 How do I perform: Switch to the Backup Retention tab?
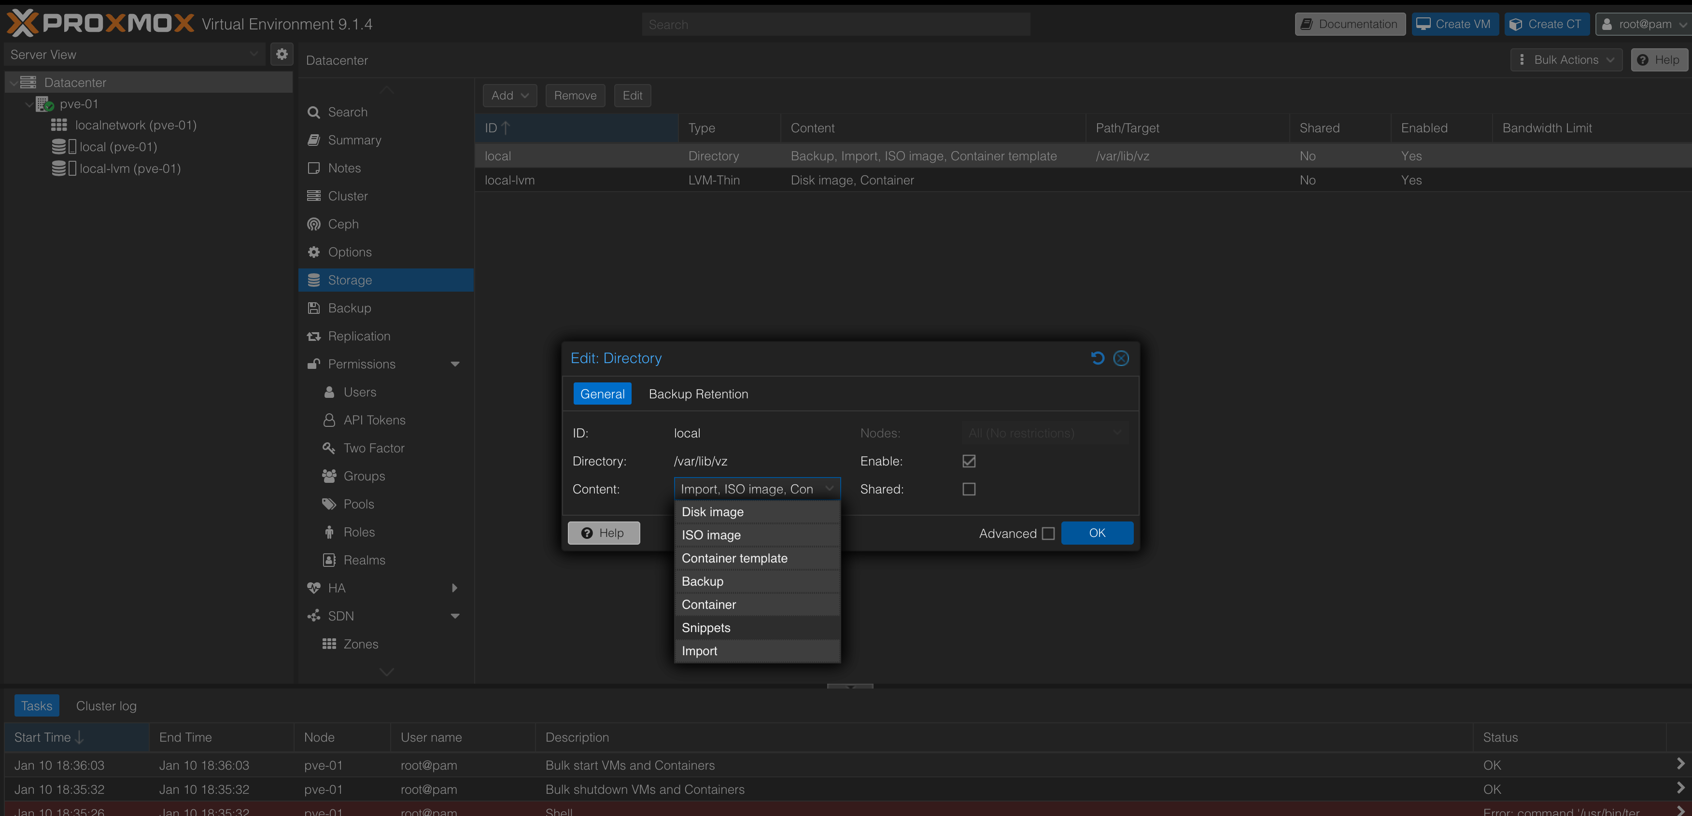(x=698, y=394)
